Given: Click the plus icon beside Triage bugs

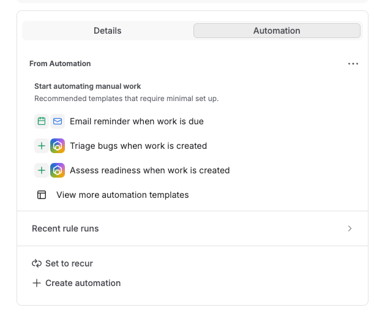Looking at the screenshot, I should (42, 146).
